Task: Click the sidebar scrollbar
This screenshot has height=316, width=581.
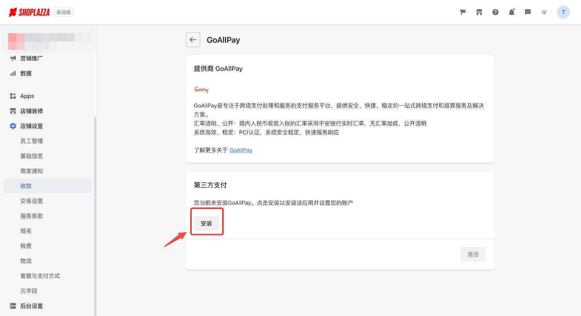Action: click(95, 216)
